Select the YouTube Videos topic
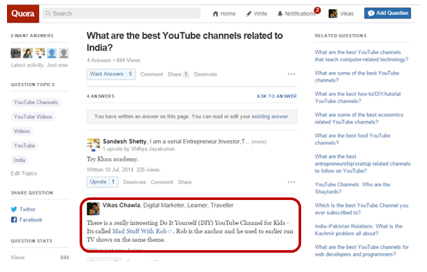This screenshot has width=427, height=272. pyautogui.click(x=33, y=117)
